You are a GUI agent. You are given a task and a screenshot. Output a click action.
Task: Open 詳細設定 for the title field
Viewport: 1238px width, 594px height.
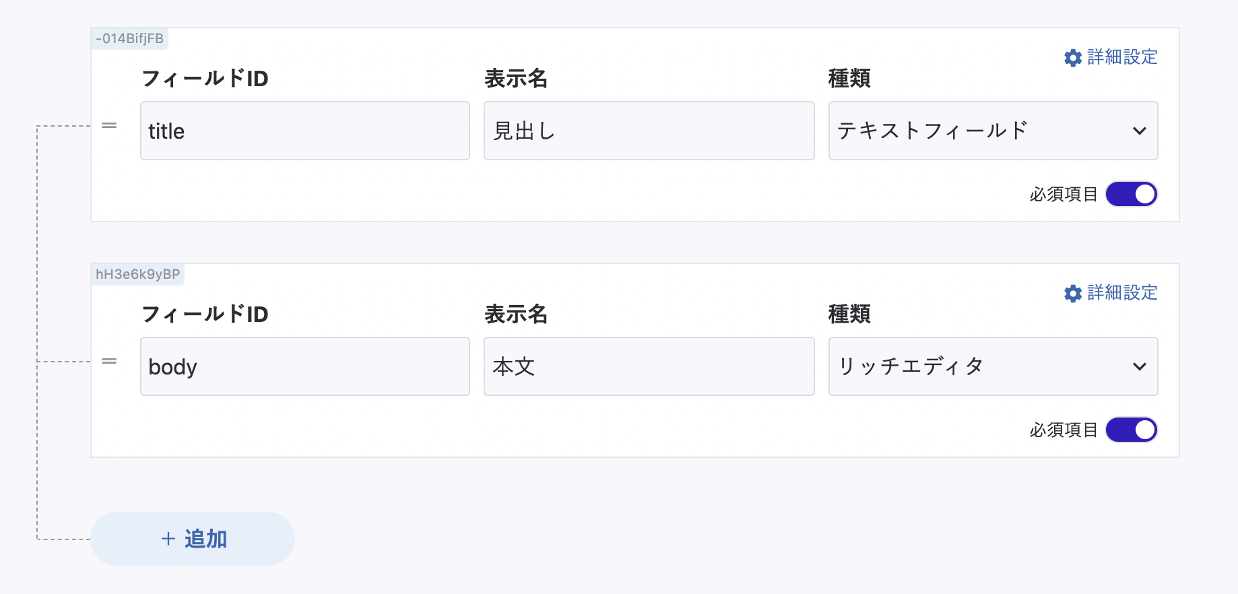1121,57
